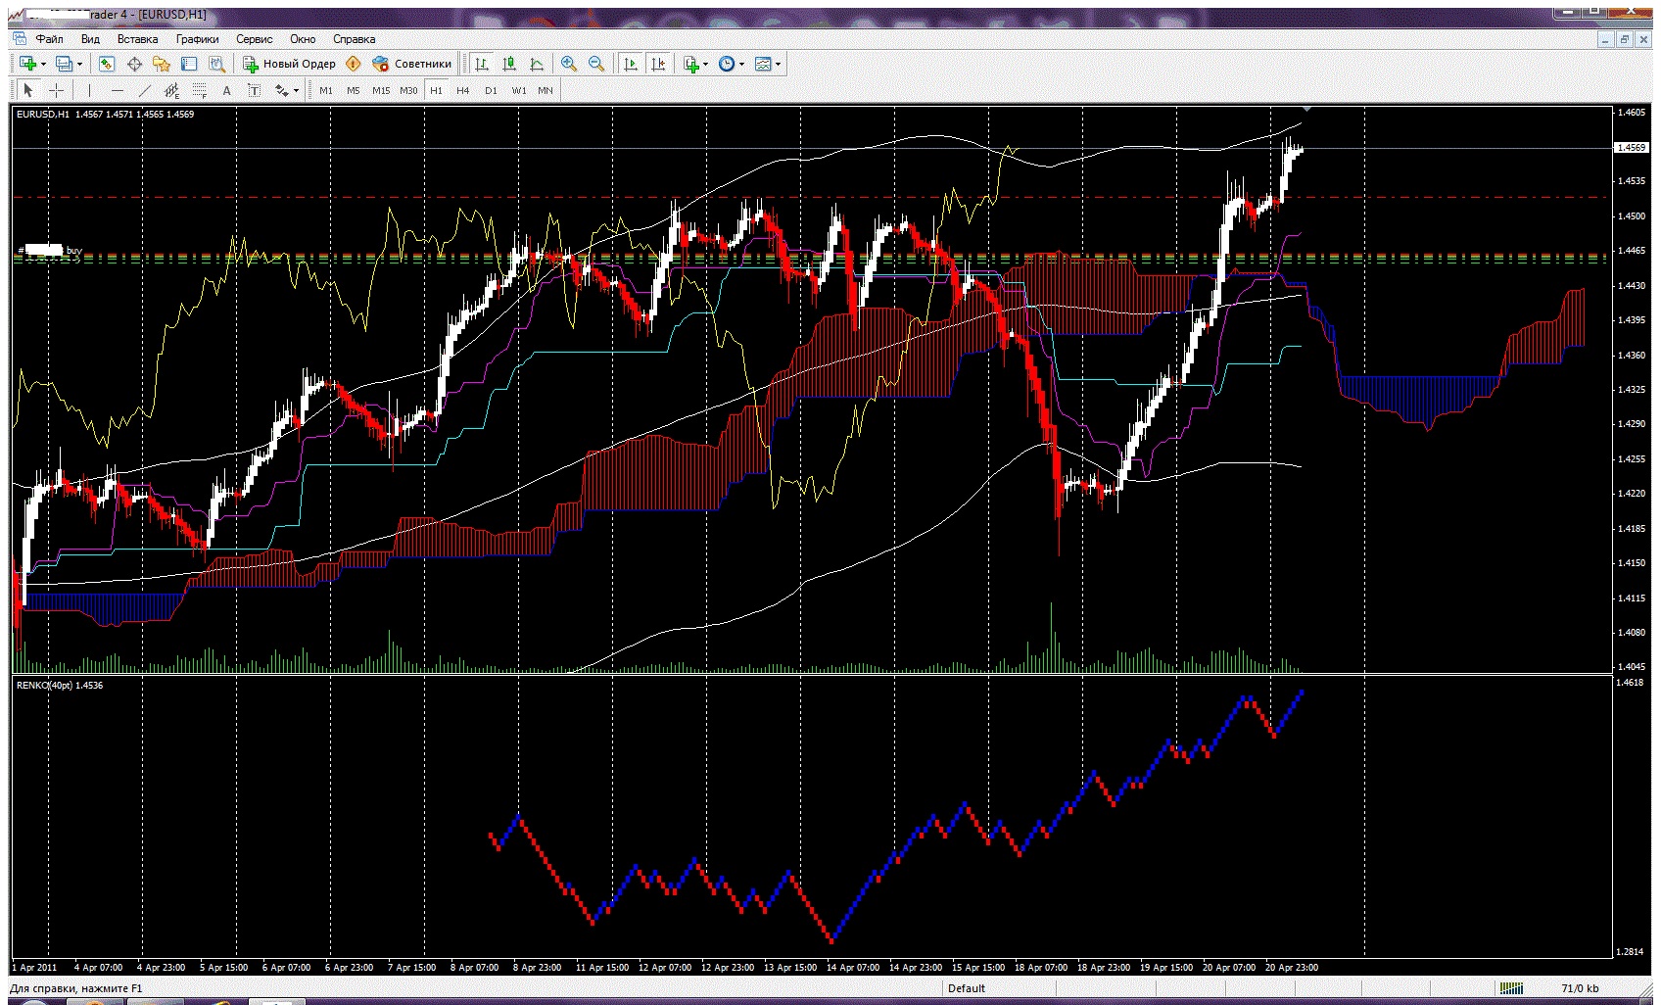
Task: Switch timeframe to MN
Action: (546, 90)
